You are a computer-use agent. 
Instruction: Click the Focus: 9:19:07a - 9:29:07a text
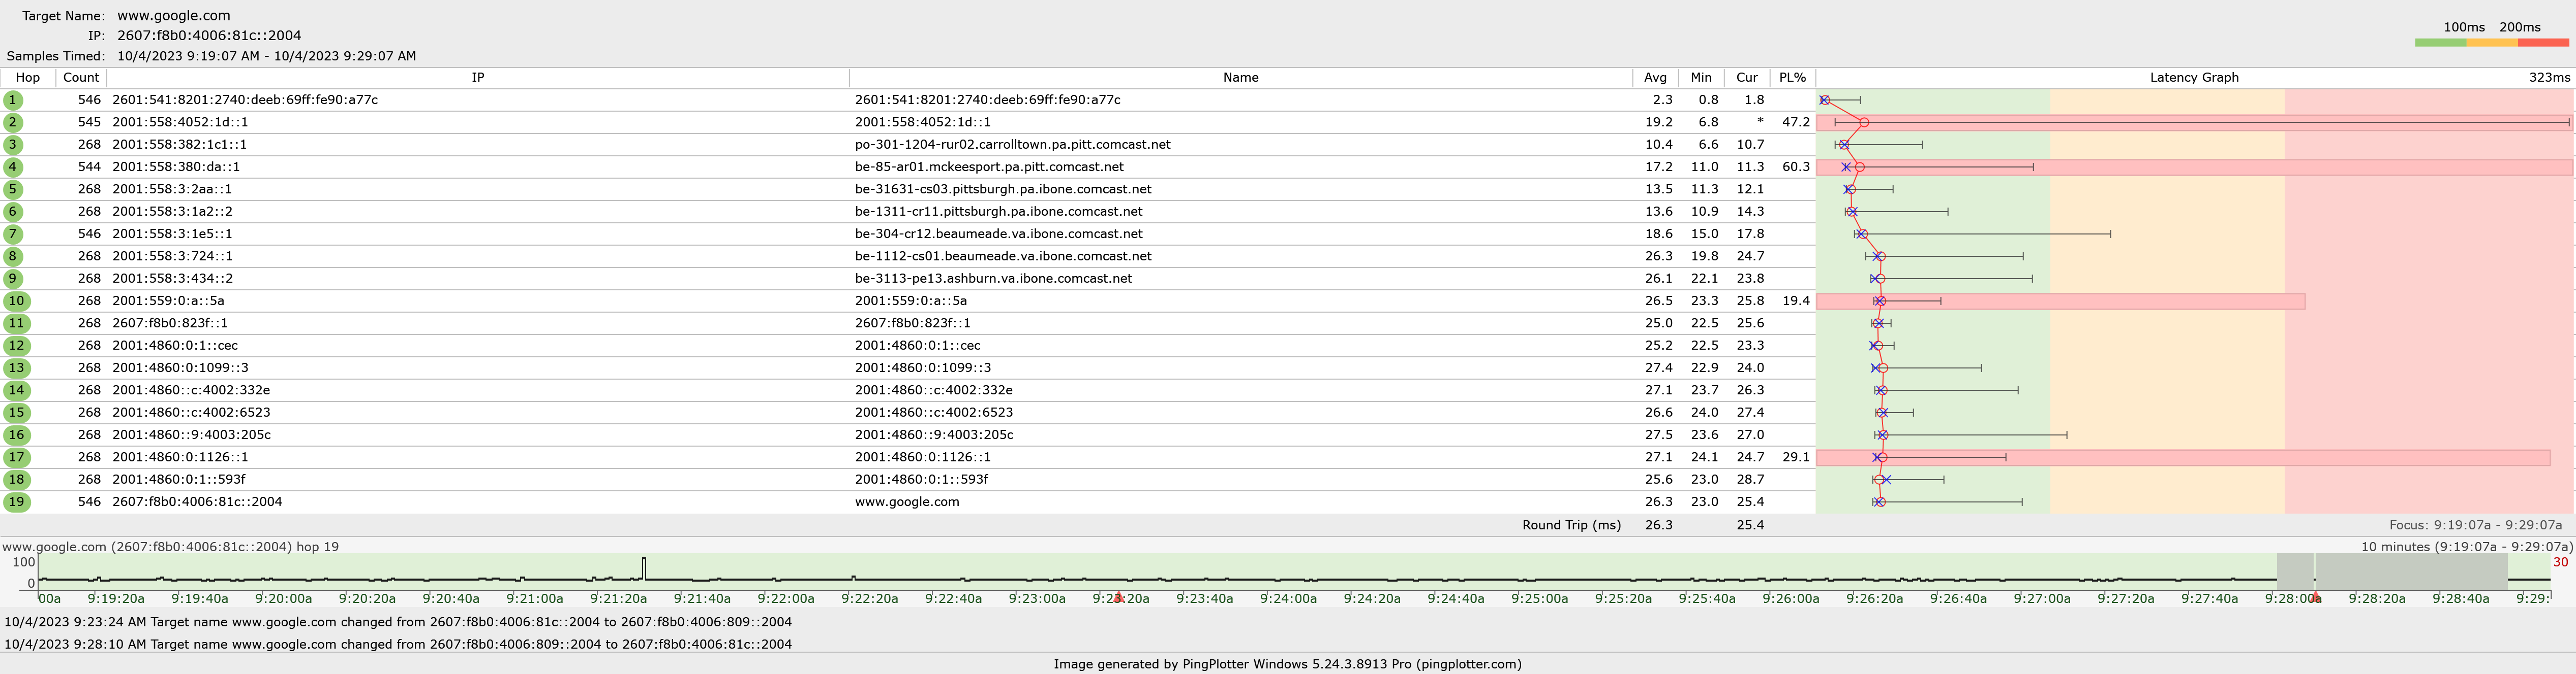pyautogui.click(x=2475, y=525)
